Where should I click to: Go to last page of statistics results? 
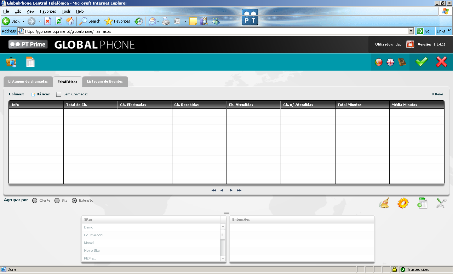coord(239,190)
